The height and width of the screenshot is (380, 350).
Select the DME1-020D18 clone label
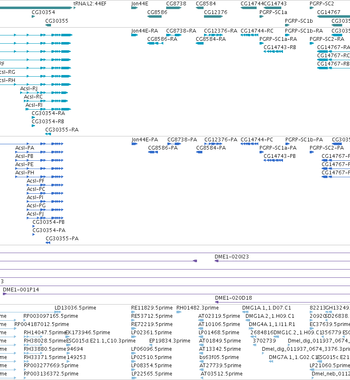[234, 298]
